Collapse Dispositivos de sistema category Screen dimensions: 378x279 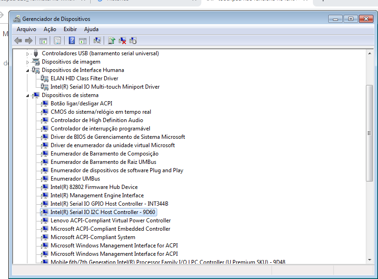(x=27, y=96)
